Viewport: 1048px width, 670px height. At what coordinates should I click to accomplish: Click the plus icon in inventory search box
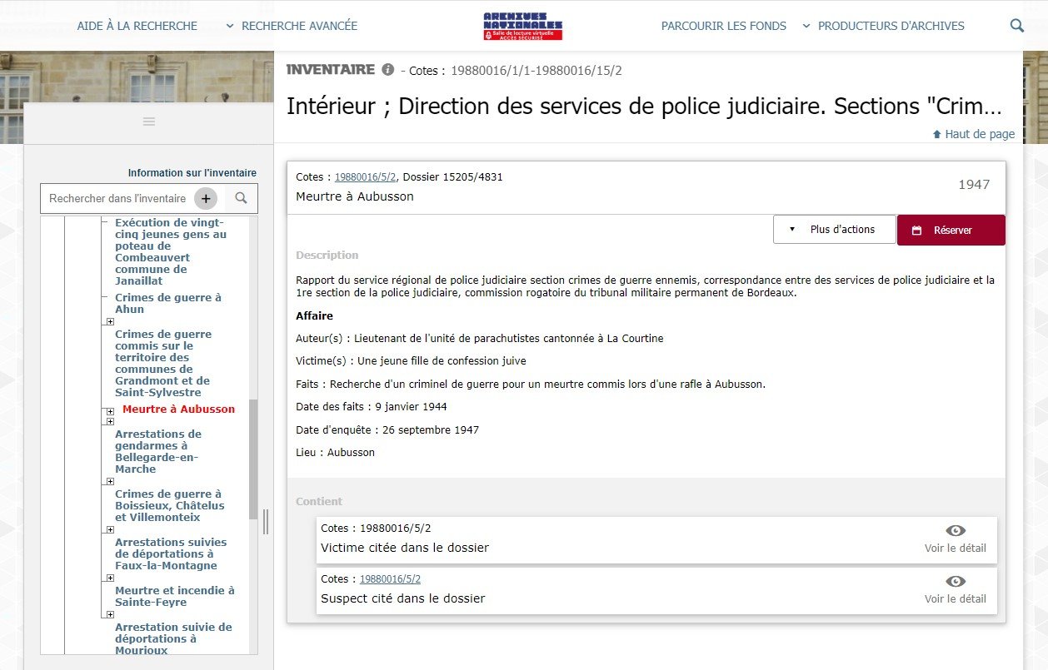pyautogui.click(x=206, y=198)
